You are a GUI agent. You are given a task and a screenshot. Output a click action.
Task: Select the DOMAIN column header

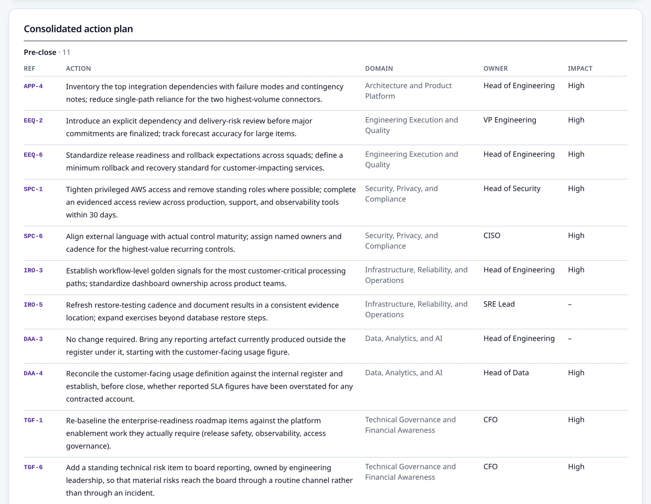(x=379, y=68)
